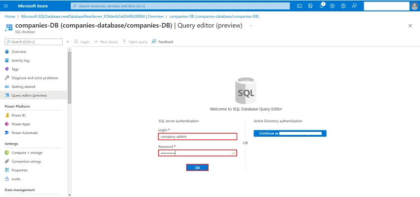Screen dimensions: 420x197
Task: Click the Power Apps icon
Action: [x=7, y=124]
